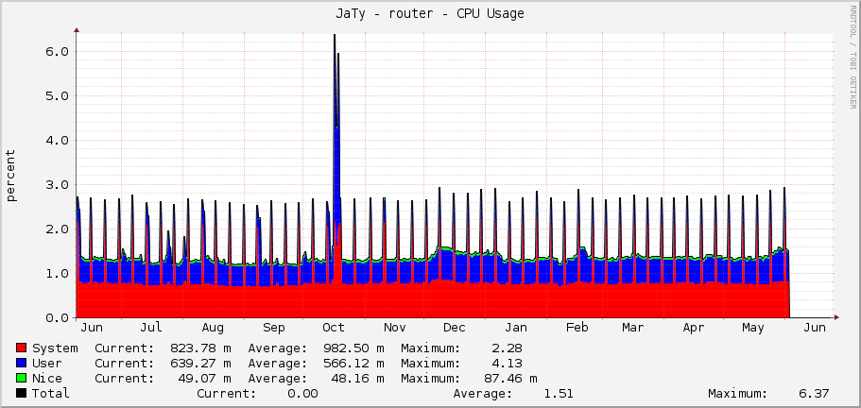
Task: Click the '3.0' y-axis tick label
Action: tap(56, 185)
